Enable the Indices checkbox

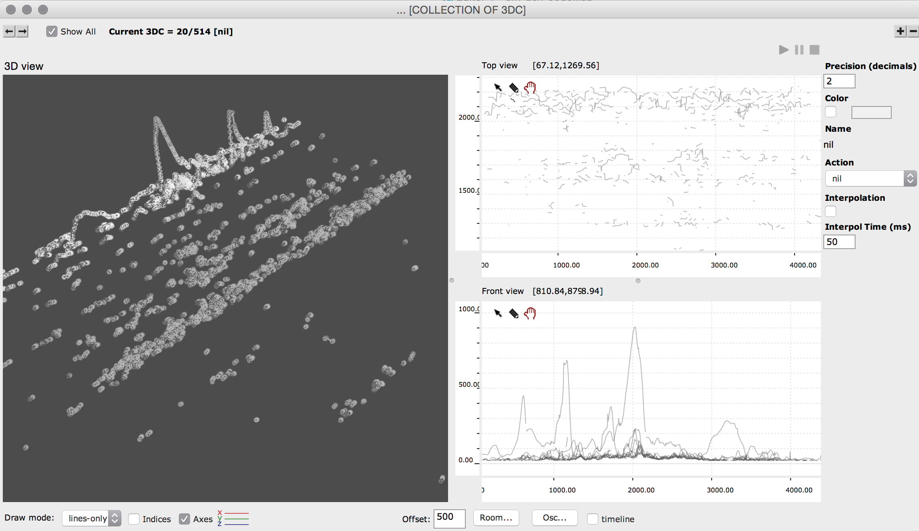click(134, 519)
